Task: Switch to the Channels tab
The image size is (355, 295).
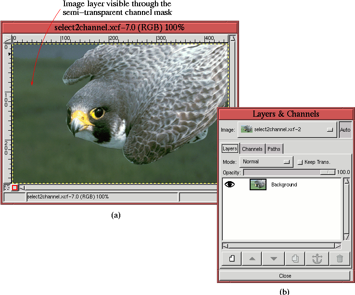Action: 252,149
